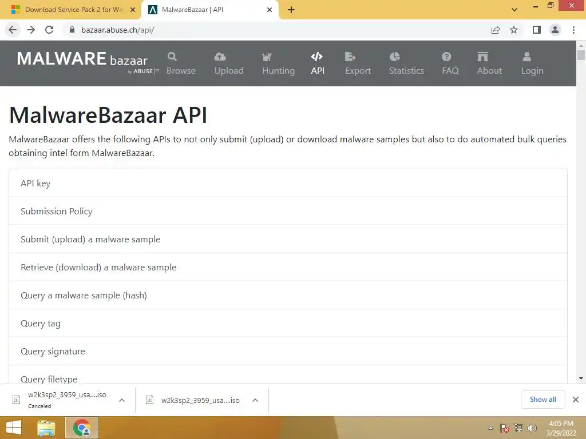Open the Export icon in navbar

(350, 57)
